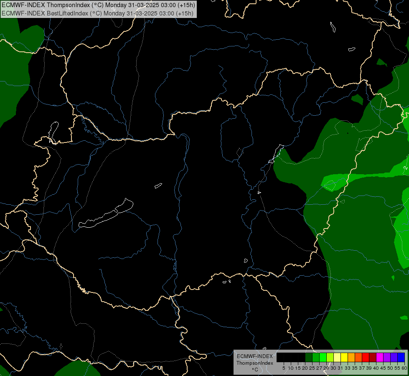This screenshot has height=376, width=409.
Task: Click the legend value "55"
Action: pos(397,368)
